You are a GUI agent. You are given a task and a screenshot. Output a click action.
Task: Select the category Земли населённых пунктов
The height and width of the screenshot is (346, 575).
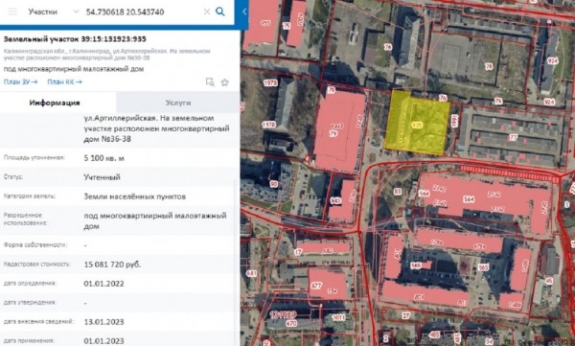click(x=134, y=196)
